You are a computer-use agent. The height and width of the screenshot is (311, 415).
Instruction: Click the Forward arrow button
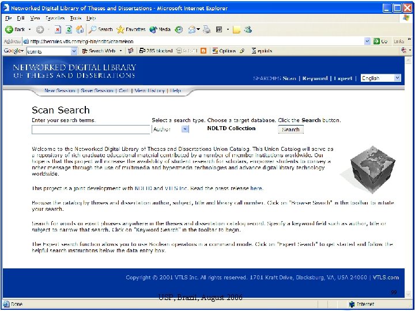[40, 29]
